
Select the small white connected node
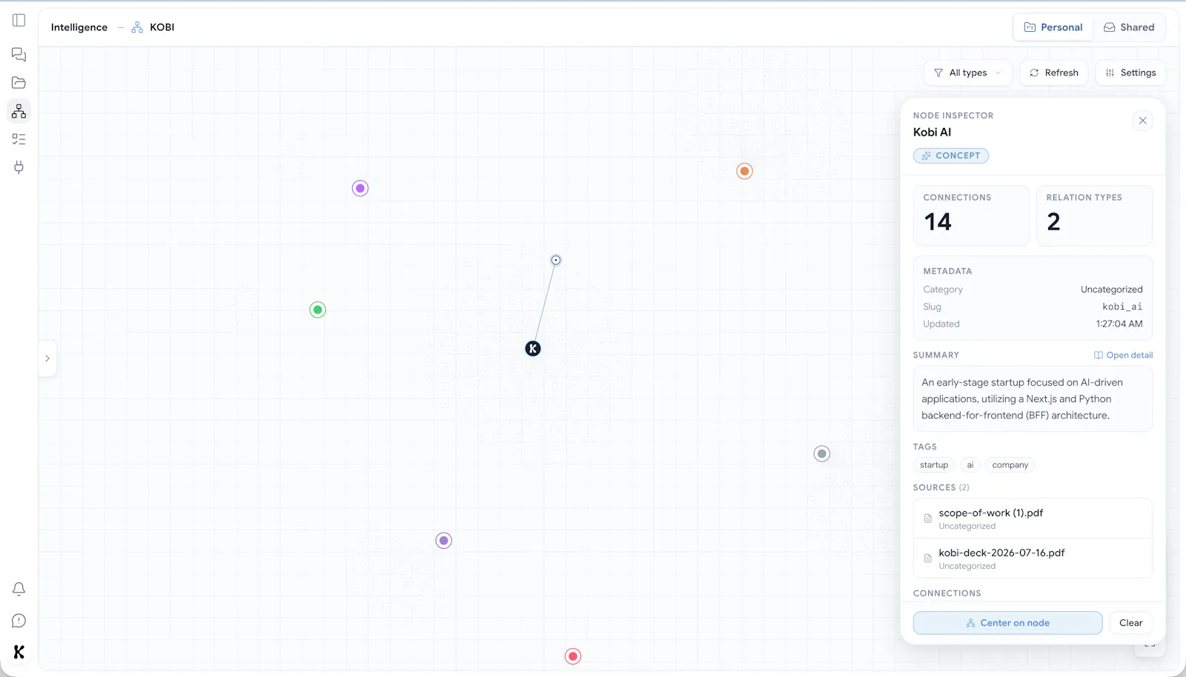[x=556, y=260]
